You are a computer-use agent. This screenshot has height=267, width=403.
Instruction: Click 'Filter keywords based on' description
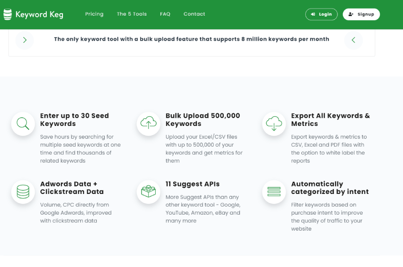pos(327,217)
